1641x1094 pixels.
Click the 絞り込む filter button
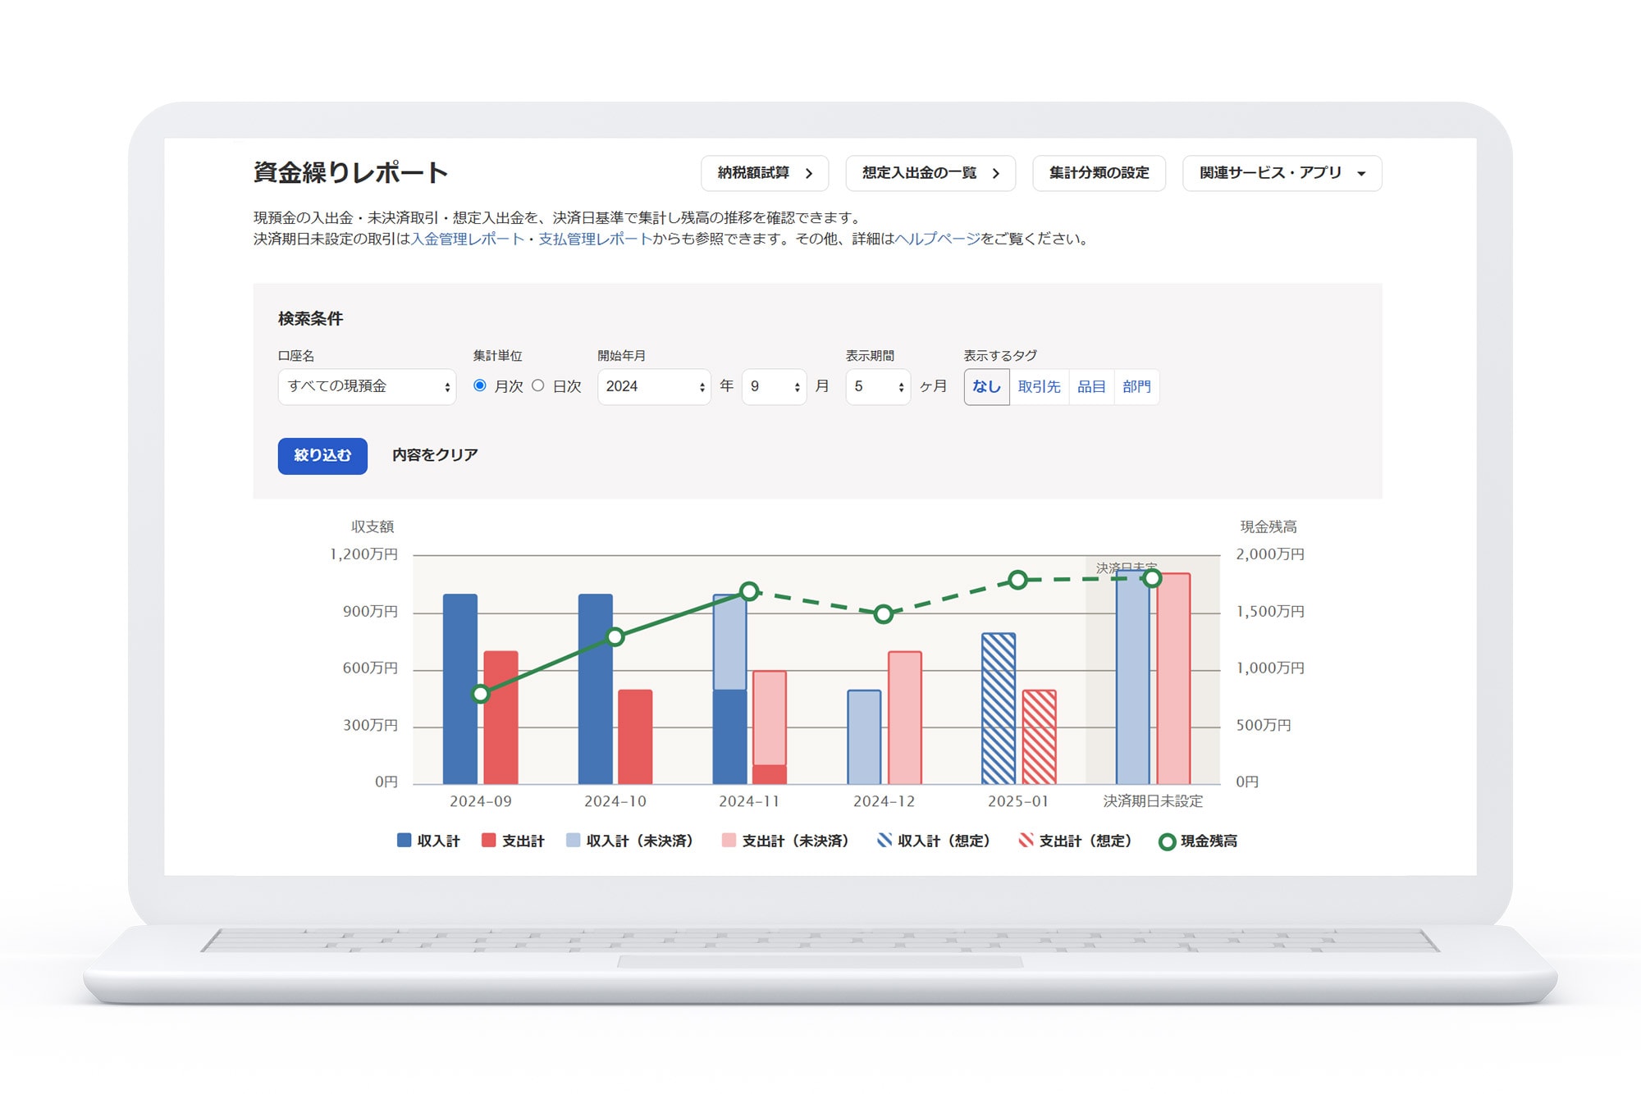point(322,456)
